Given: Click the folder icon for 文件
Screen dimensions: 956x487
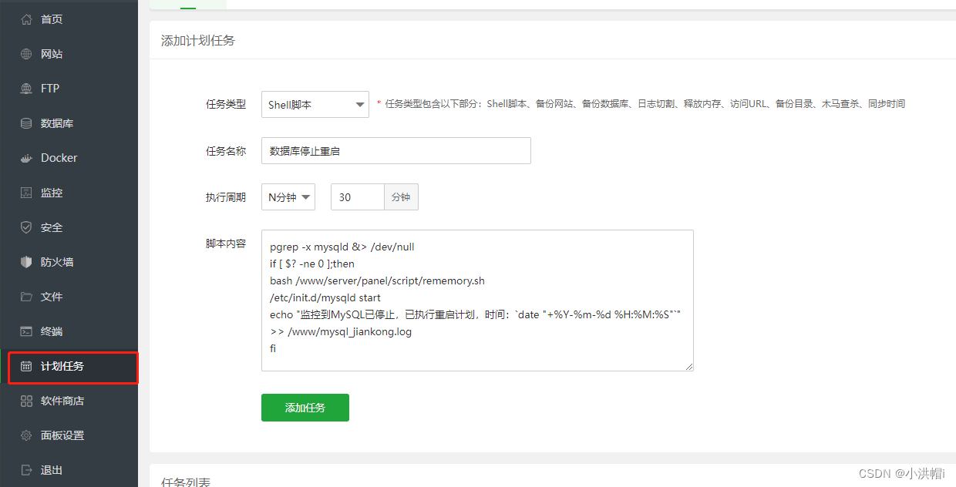Looking at the screenshot, I should 26,297.
